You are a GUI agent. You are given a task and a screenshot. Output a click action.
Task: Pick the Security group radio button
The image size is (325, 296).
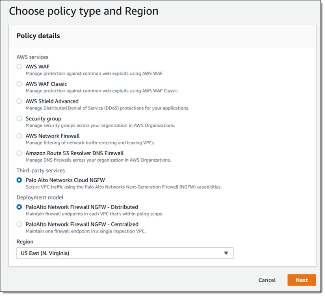[19, 118]
